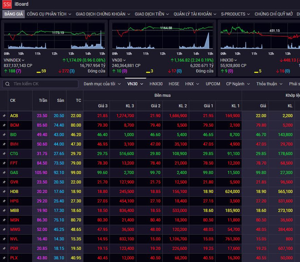Image resolution: width=300 pixels, height=262 pixels.
Task: Open the NVL stock symbol
Action: pyautogui.click(x=14, y=239)
